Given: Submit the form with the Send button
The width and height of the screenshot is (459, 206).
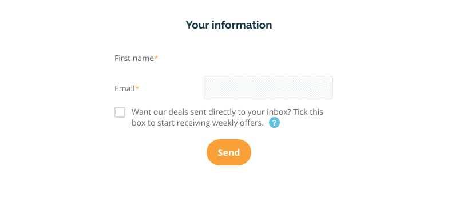Looking at the screenshot, I should tap(229, 152).
